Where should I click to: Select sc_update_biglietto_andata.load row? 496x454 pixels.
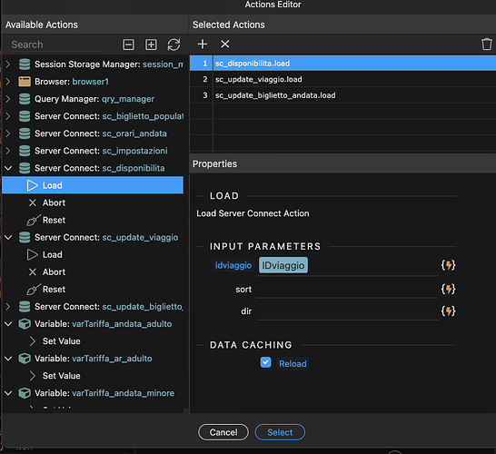point(342,95)
